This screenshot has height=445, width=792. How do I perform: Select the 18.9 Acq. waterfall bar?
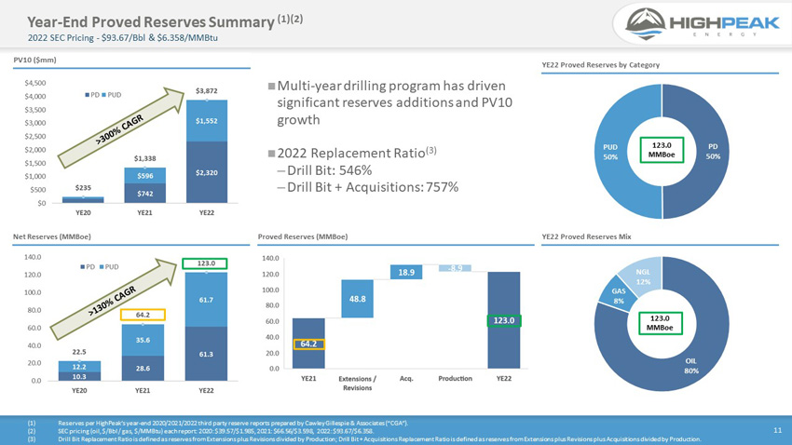pos(406,272)
